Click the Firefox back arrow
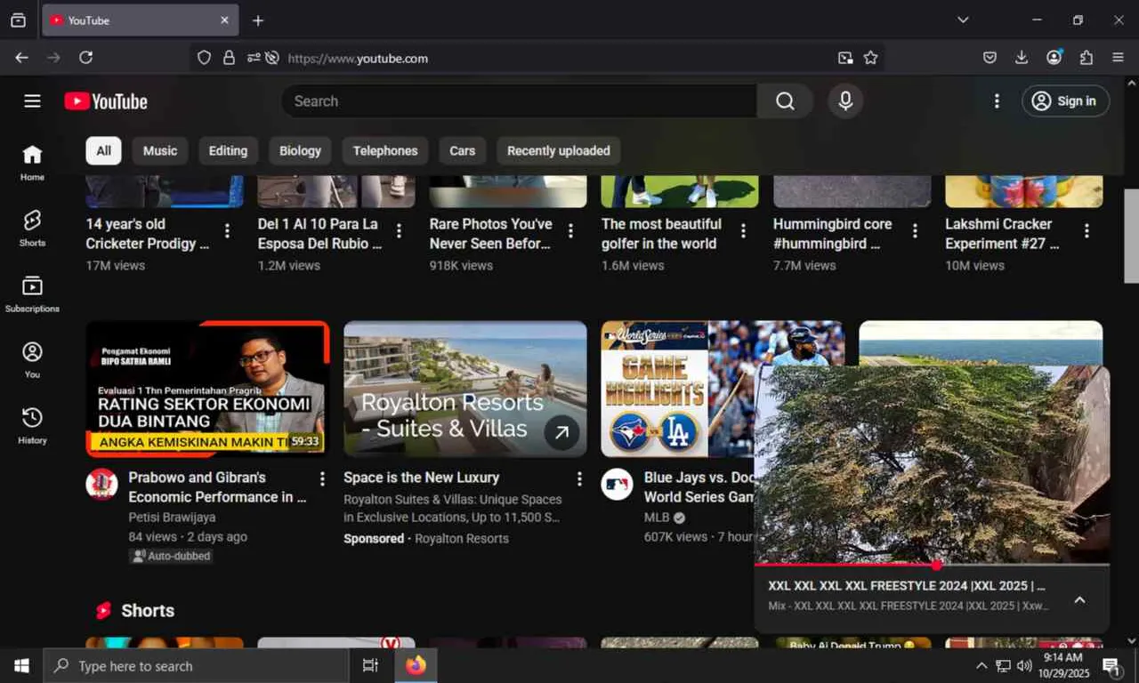This screenshot has height=683, width=1139. click(21, 58)
